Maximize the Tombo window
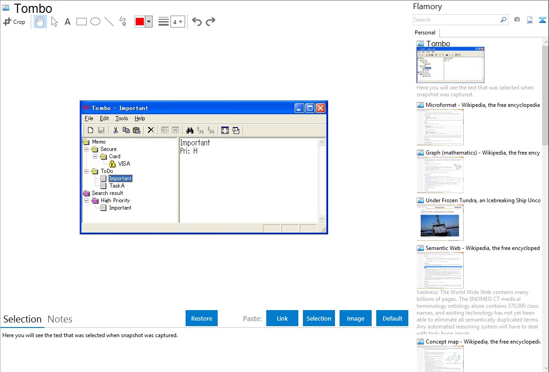This screenshot has height=372, width=549. (310, 108)
